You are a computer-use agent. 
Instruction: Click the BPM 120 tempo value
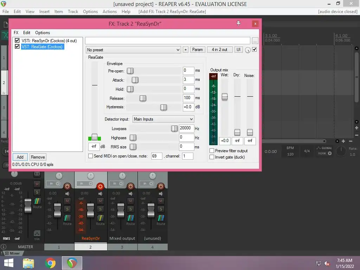pyautogui.click(x=290, y=154)
